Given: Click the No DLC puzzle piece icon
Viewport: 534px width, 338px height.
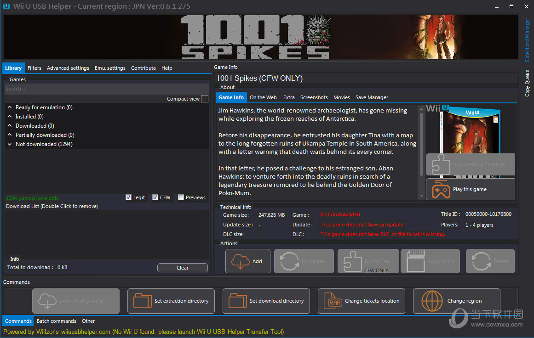Looking at the screenshot, I should 353,261.
